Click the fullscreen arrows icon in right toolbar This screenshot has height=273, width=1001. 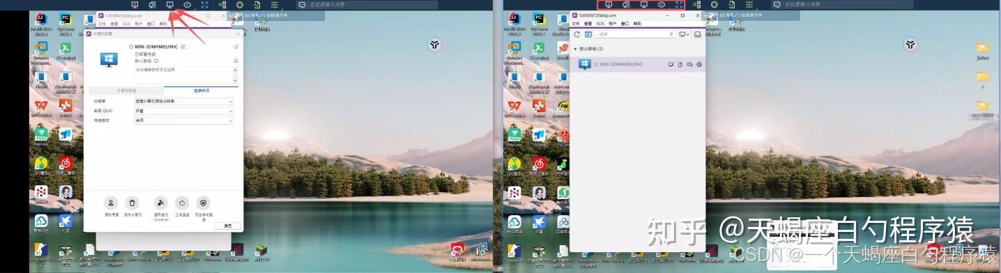679,4
